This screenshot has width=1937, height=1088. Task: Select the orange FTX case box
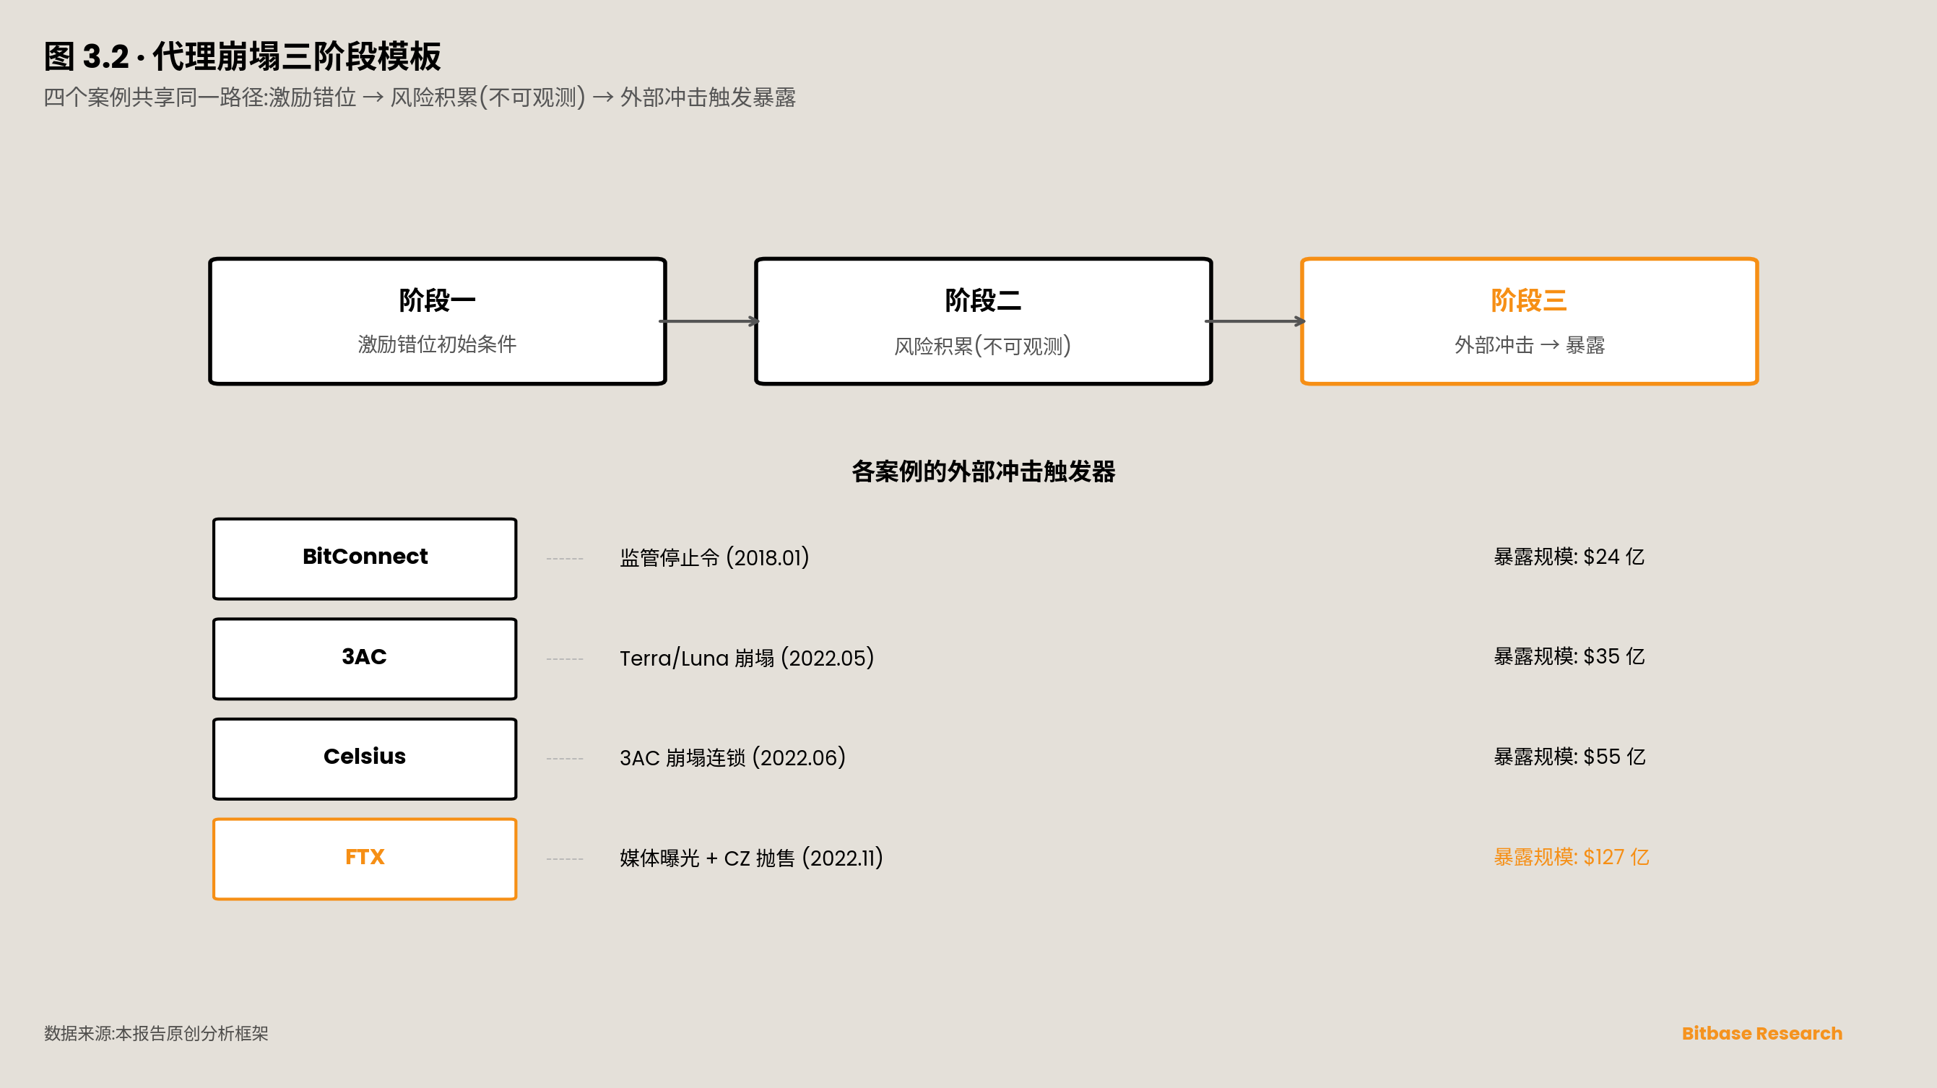[365, 858]
